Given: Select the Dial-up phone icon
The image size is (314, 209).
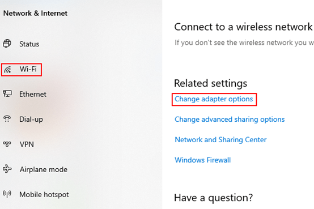Looking at the screenshot, I should coord(7,119).
